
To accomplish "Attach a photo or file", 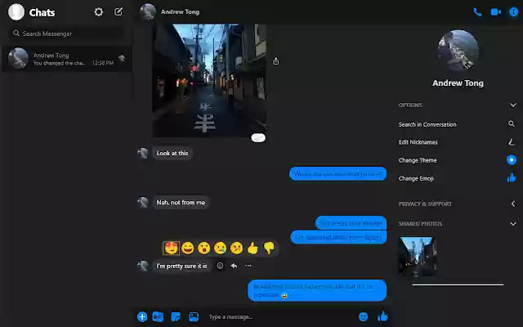I will point(194,316).
